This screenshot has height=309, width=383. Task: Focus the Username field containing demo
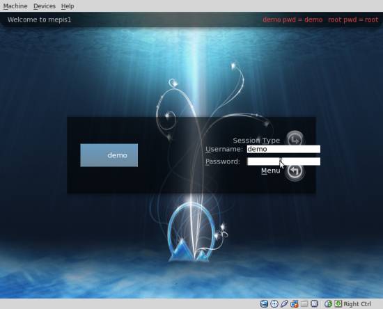tap(283, 149)
